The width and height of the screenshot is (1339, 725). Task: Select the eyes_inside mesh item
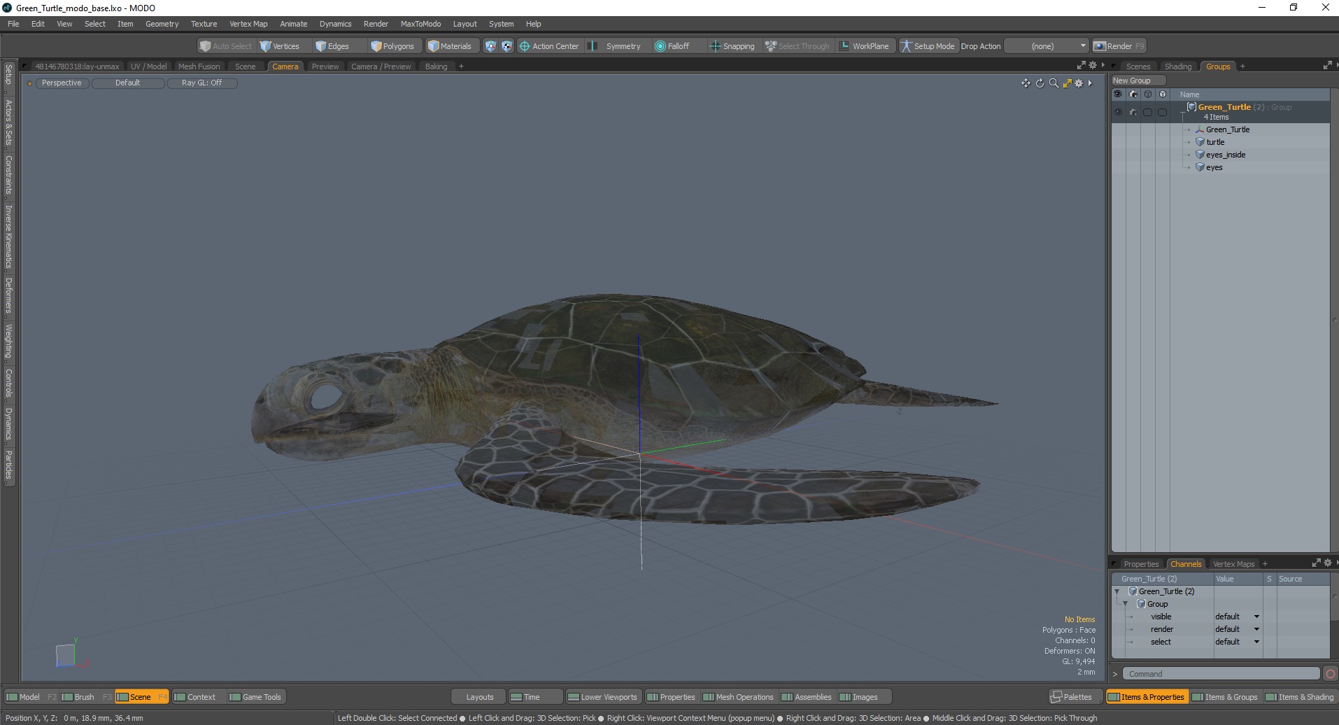1225,155
